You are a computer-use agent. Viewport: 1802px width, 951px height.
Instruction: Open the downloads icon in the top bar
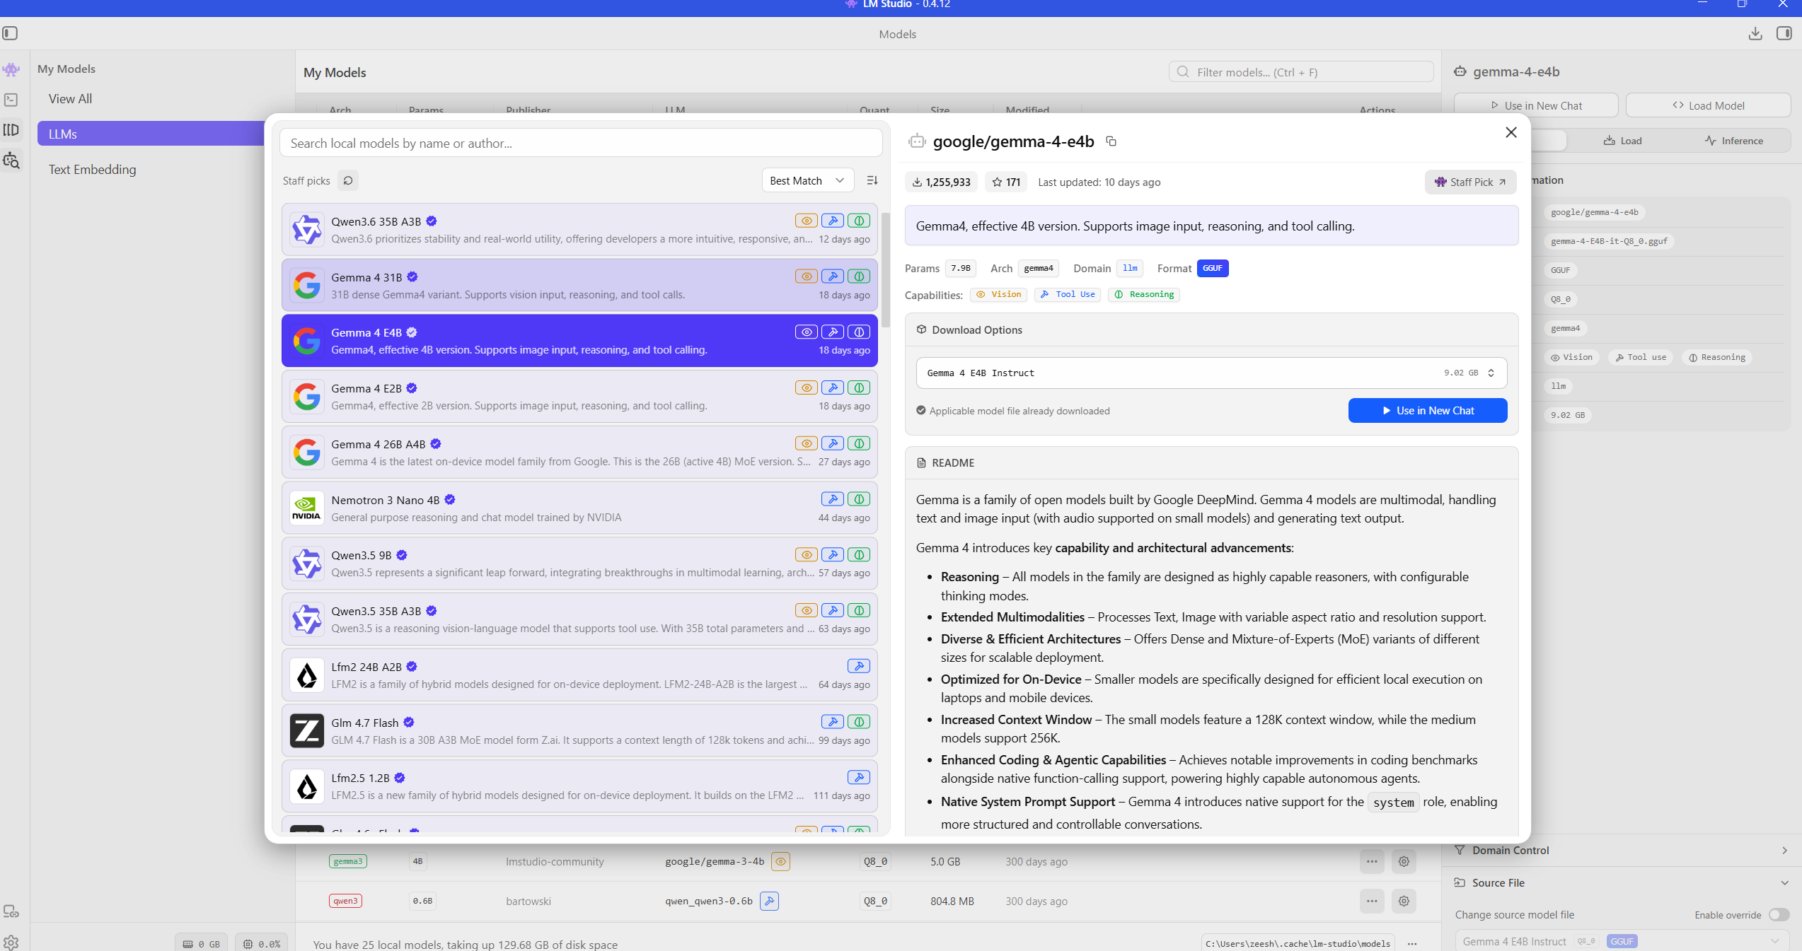[1755, 33]
